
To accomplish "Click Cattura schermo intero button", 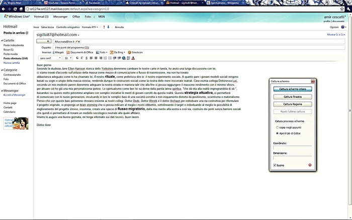I will 293,89.
